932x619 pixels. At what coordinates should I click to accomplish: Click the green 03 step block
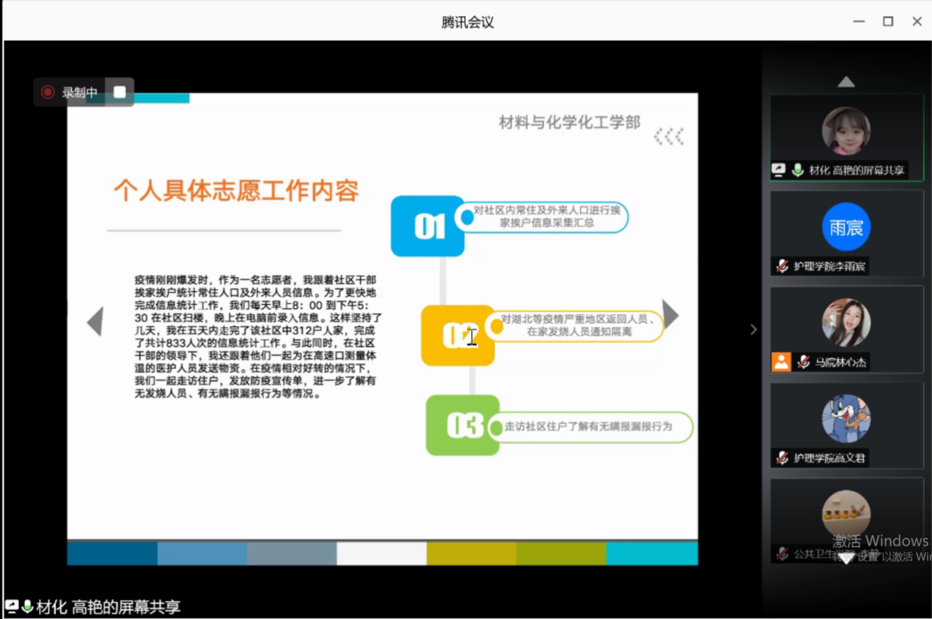point(463,425)
